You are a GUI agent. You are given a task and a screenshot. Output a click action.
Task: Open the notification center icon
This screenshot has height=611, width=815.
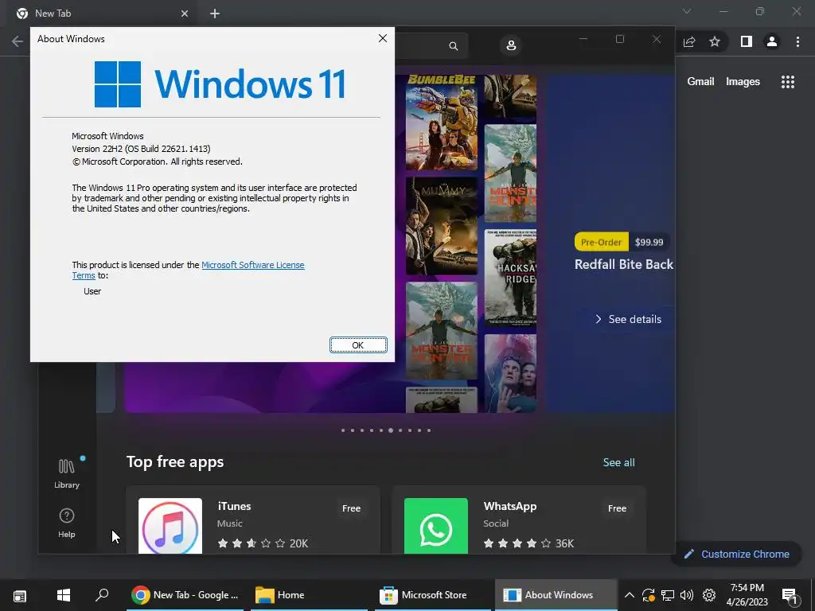coord(790,595)
